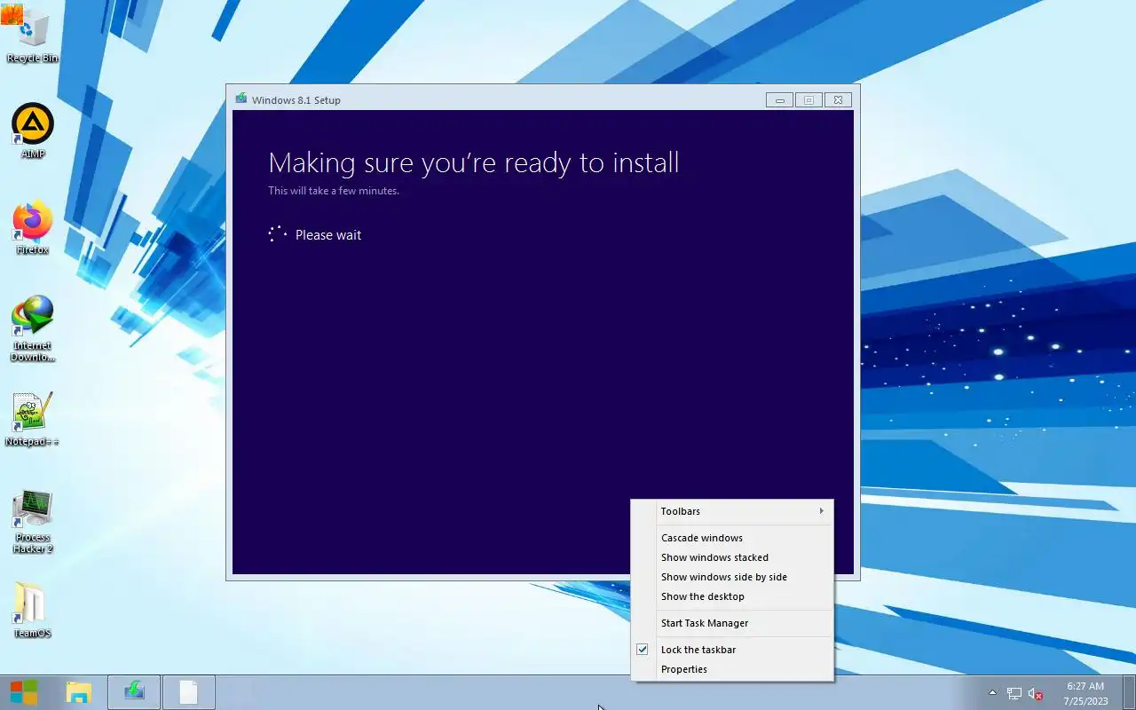1136x710 pixels.
Task: Open the Recycle Bin desktop icon
Action: (33, 35)
